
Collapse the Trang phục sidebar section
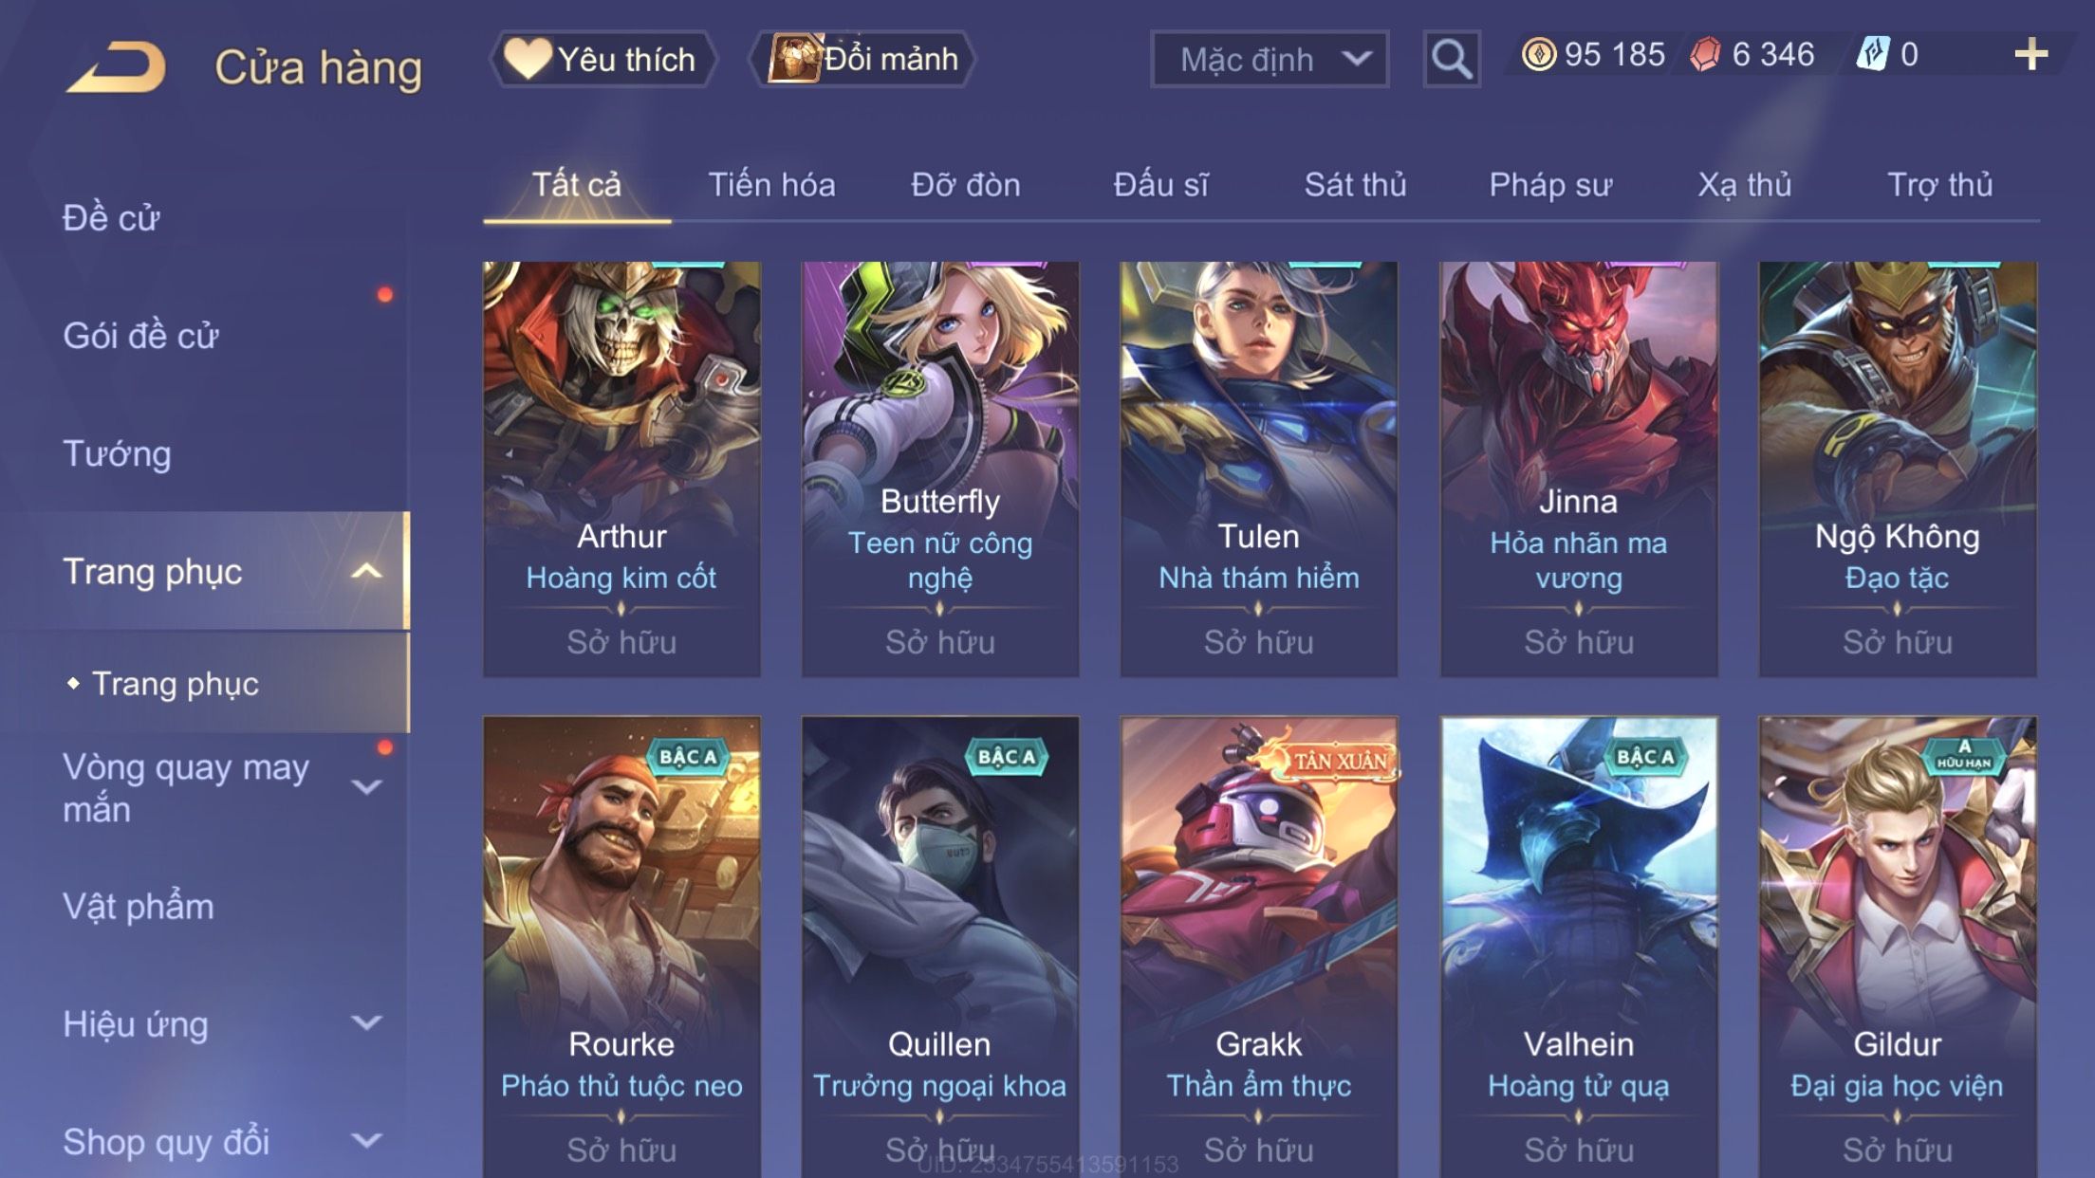coord(366,571)
